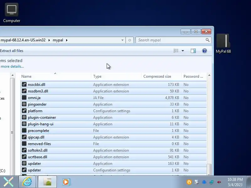Image resolution: width=251 pixels, height=188 pixels.
Task: Click the orange update tray icon
Action: (189, 182)
